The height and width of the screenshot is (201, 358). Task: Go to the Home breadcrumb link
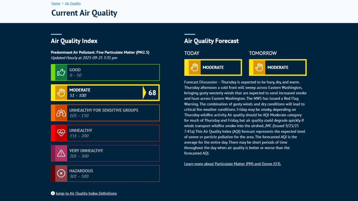56,3
